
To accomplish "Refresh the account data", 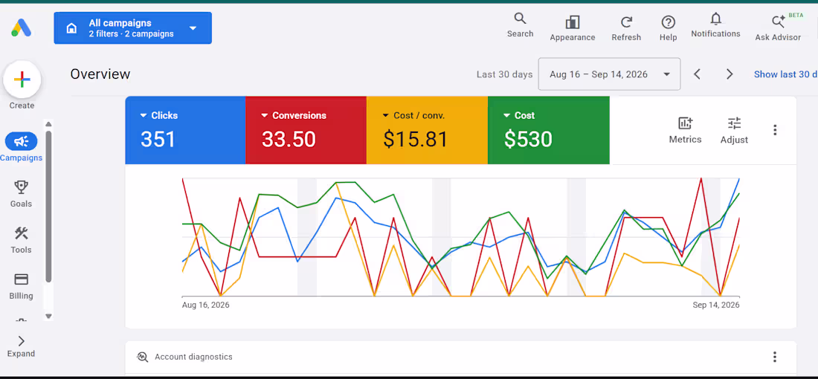I will (x=626, y=29).
